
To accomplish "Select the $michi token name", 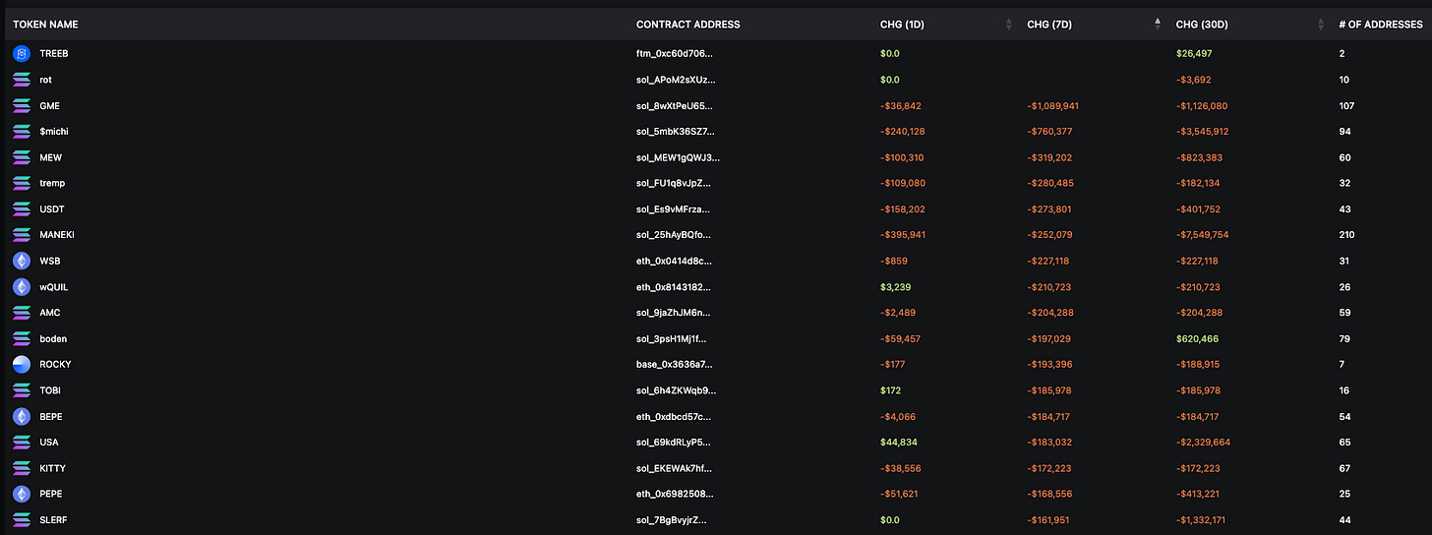I will (x=54, y=132).
